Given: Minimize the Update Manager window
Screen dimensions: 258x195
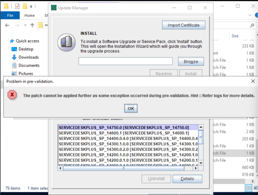Looking at the screenshot, I should 174,8.
